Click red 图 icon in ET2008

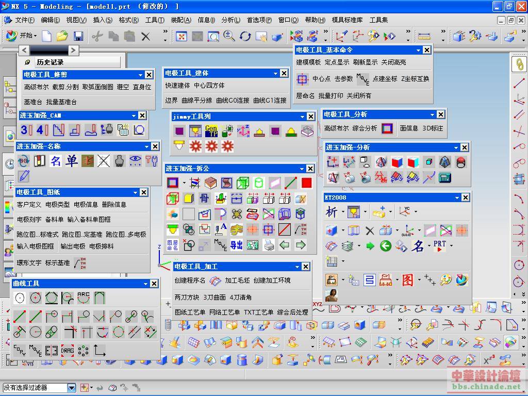pos(407,280)
